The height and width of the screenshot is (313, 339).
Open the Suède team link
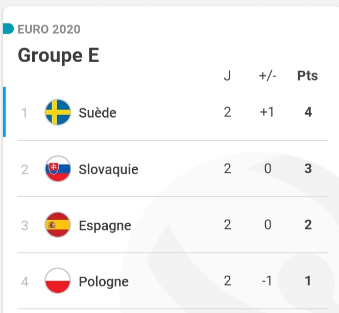[x=98, y=113]
